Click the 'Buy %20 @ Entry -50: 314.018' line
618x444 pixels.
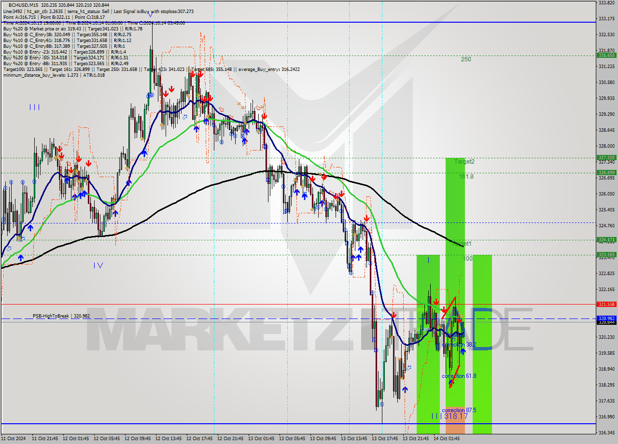point(65,57)
